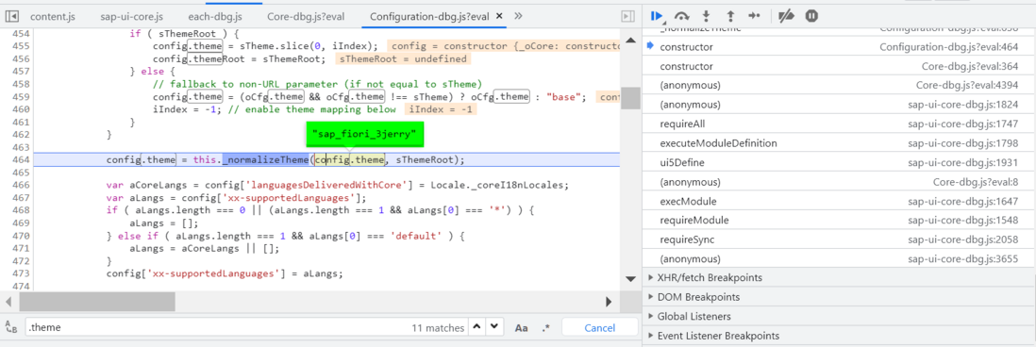Click the 11 matches counter text
The image size is (1036, 347).
tap(438, 327)
